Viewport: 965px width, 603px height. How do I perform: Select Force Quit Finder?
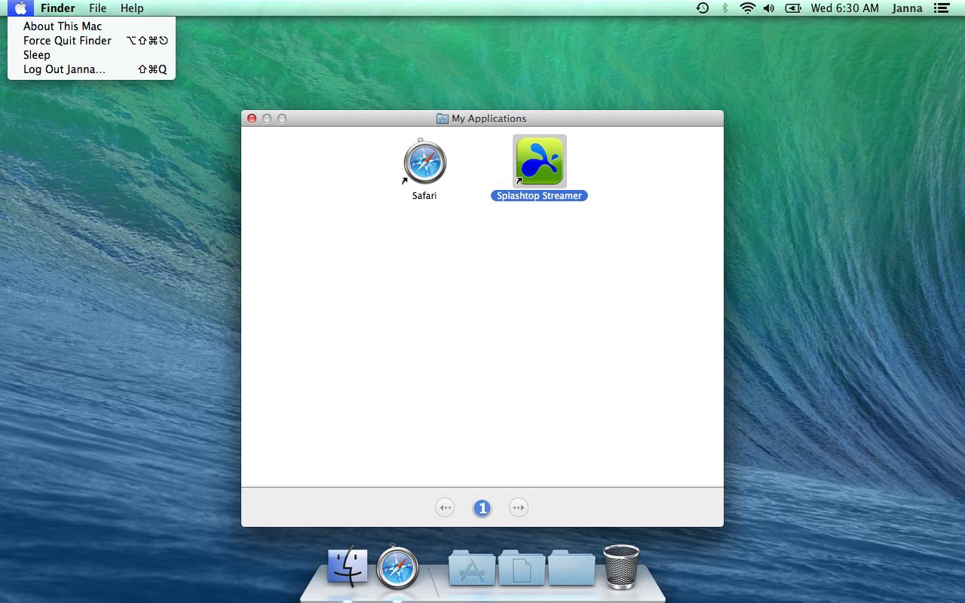click(91, 41)
